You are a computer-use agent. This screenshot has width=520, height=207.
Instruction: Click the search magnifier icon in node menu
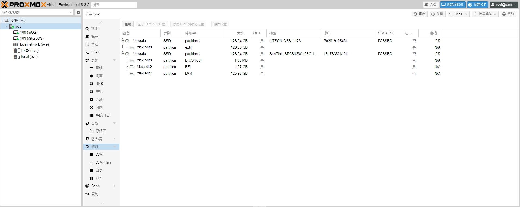click(87, 29)
